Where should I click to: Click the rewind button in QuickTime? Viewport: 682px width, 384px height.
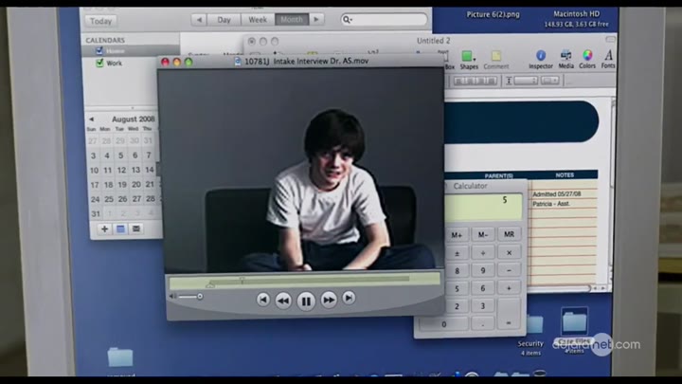coord(283,301)
